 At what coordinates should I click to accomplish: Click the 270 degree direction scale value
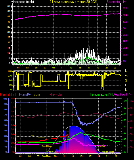(10, 76)
